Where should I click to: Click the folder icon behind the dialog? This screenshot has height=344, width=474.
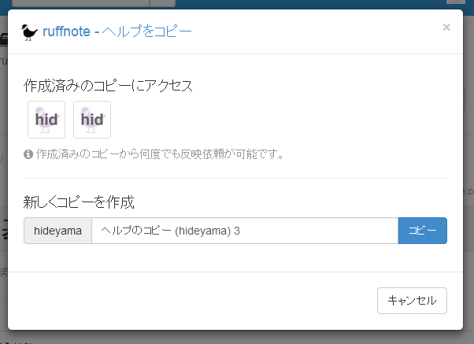point(3,36)
